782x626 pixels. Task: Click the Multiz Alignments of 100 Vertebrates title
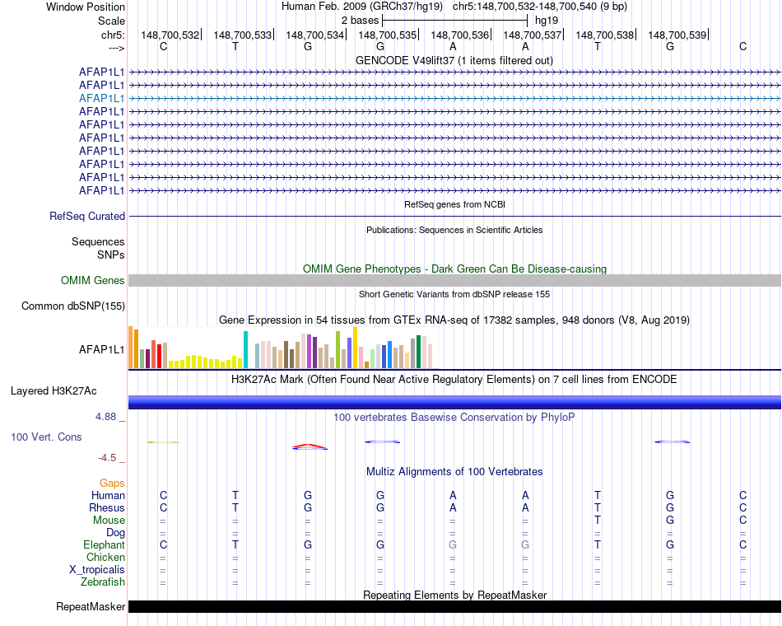454,472
